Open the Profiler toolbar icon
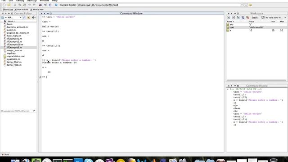This screenshot has height=162, width=288. click(x=50, y=5)
